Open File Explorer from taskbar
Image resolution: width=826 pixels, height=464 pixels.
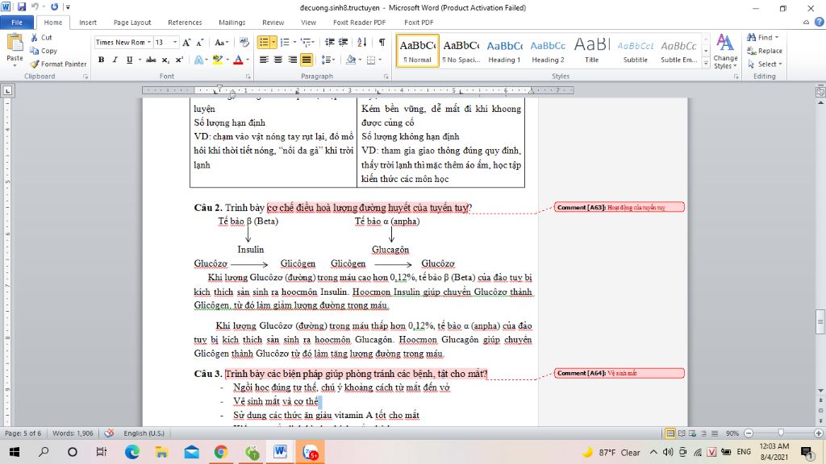pos(161,452)
